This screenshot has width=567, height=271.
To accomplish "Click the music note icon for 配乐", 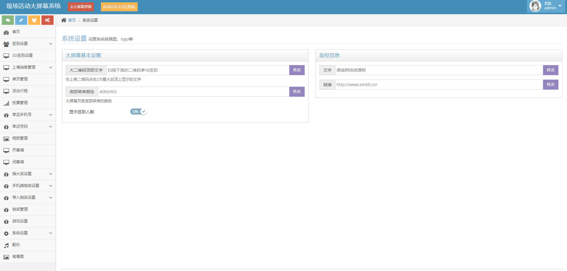I will (x=6, y=245).
